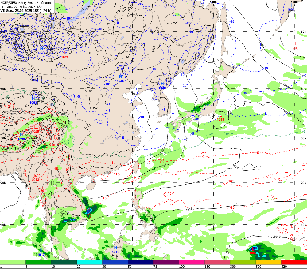
Task: Pick the cyan 20–30 legend swatch
Action: tap(89, 262)
